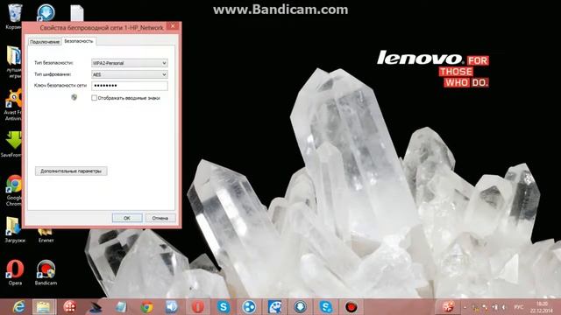Open the Skype icon beside the Bandicam taskbar icon
This screenshot has height=315, width=561.
[326, 307]
